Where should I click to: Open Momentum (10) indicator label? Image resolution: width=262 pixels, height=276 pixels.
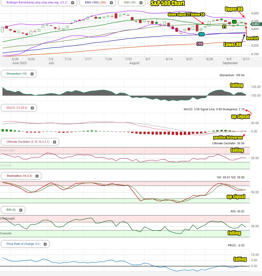tap(17, 74)
